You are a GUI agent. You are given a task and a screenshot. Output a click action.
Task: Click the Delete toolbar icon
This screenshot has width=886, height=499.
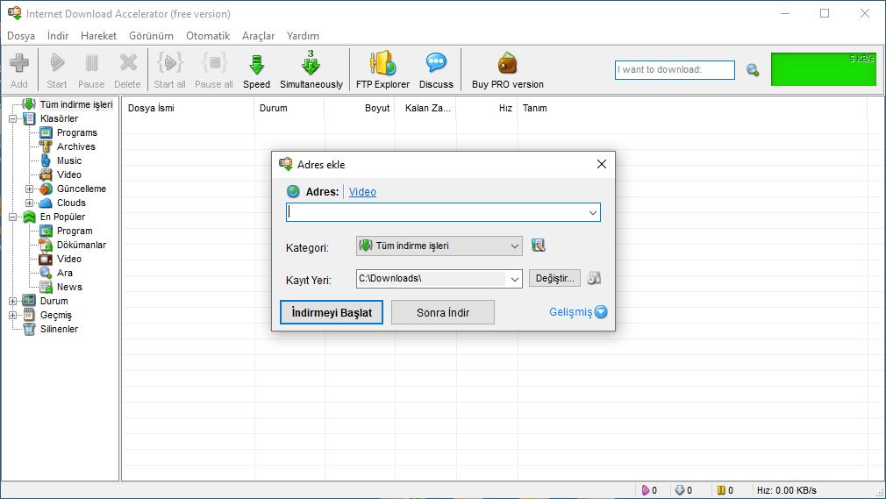[x=128, y=70]
